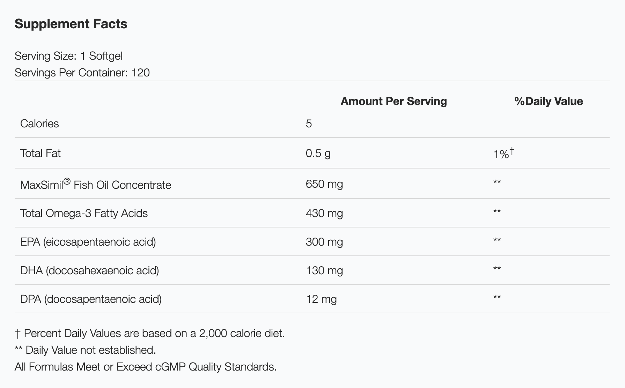This screenshot has height=388, width=625.
Task: Select the Total Omega-3 Fatty Acids label
Action: pos(84,213)
